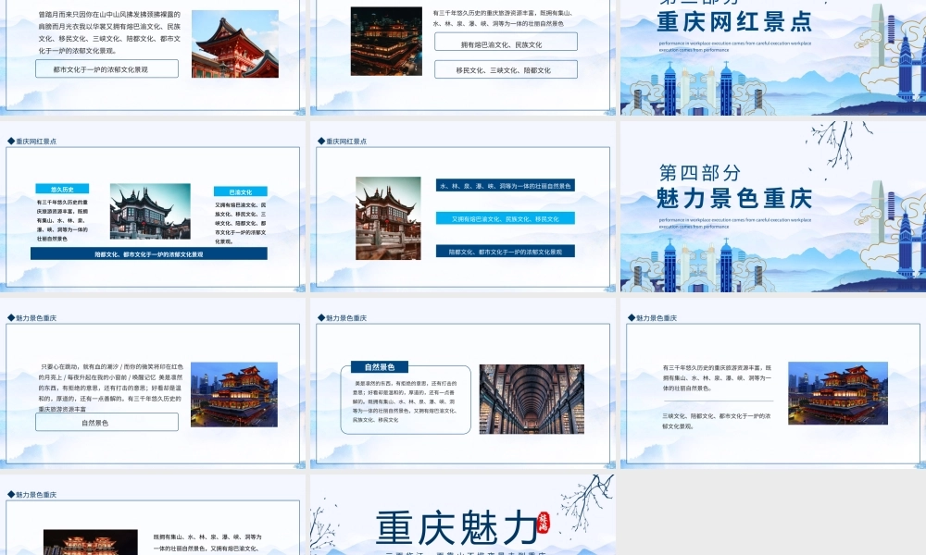Click the red seal stamp beside 重庆魅力

pyautogui.click(x=544, y=522)
